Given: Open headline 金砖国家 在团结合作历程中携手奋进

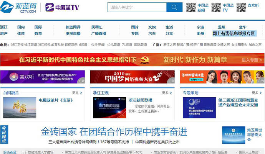Looking at the screenshot, I should [x=114, y=132].
